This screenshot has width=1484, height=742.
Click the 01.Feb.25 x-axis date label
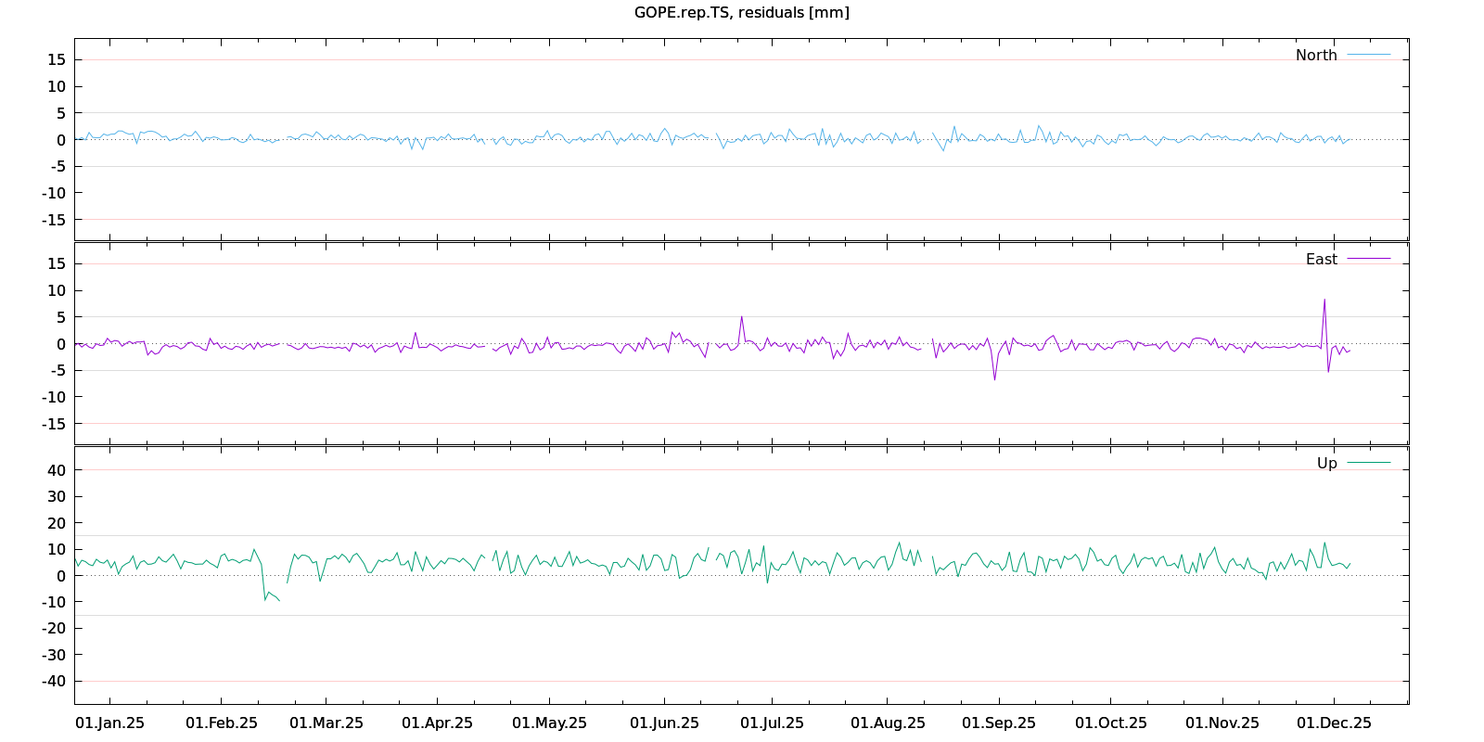[x=222, y=723]
